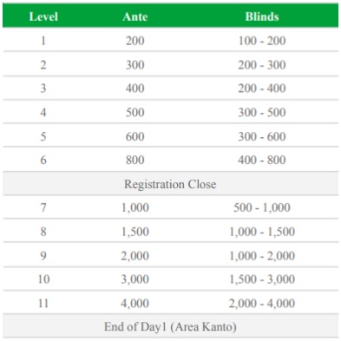This screenshot has width=341, height=341.
Task: Select ante value 1,500 in level 8
Action: click(135, 232)
